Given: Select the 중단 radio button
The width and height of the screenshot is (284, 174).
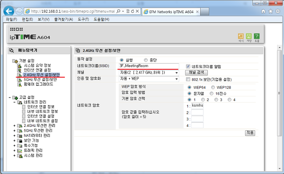Looking at the screenshot, I should [x=146, y=60].
